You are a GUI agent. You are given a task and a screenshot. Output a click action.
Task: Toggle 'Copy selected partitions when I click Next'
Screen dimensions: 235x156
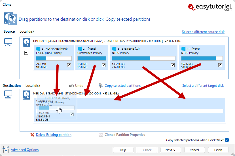point(227,140)
